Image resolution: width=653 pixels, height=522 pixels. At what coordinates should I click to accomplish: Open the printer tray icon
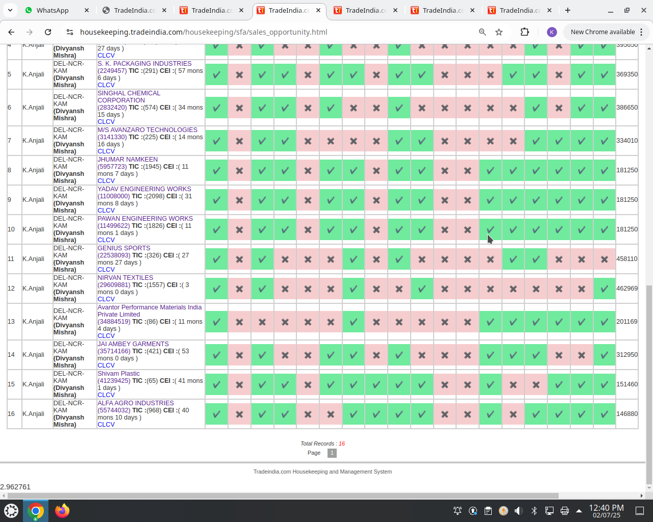(x=565, y=511)
